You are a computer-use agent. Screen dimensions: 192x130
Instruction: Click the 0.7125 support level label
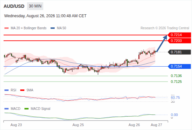point(176,82)
